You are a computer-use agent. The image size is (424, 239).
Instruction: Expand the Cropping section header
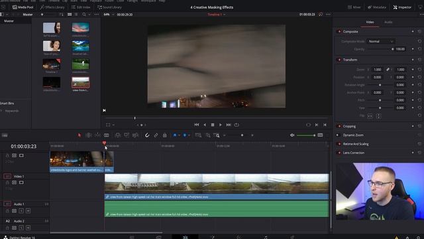coord(349,126)
